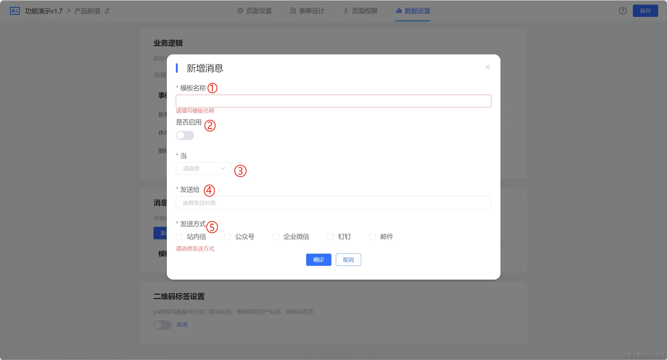This screenshot has height=360, width=667.
Task: Click the 取消 button
Action: (348, 260)
